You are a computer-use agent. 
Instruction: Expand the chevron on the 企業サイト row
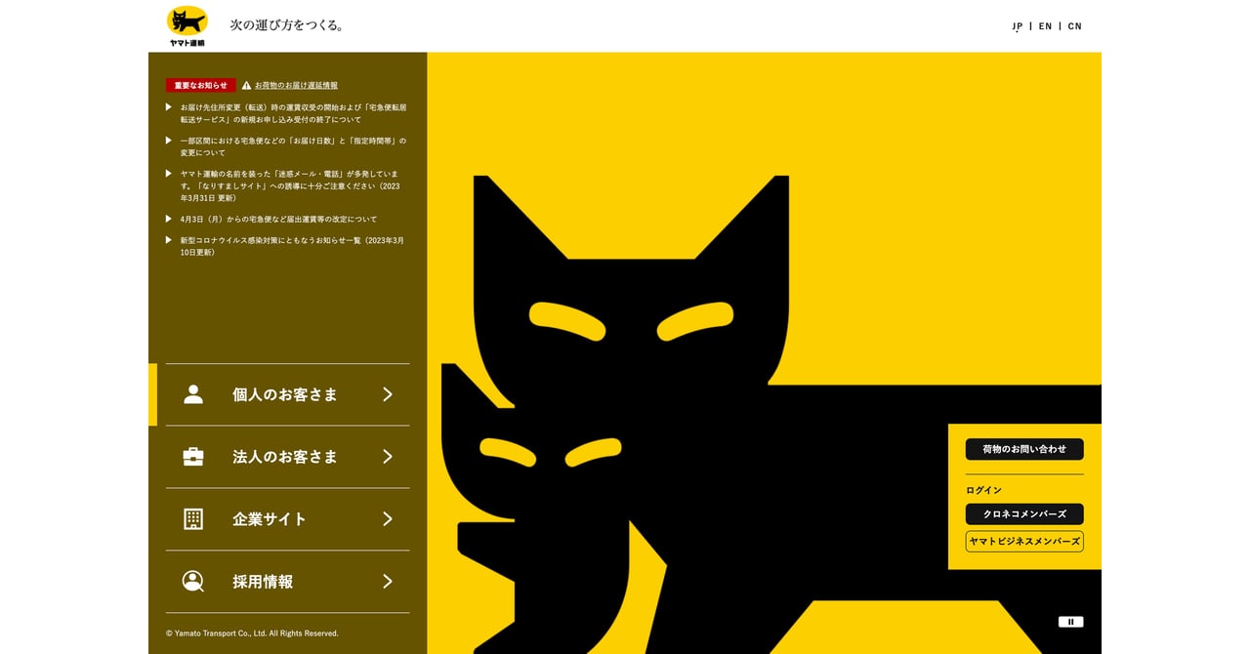point(388,519)
